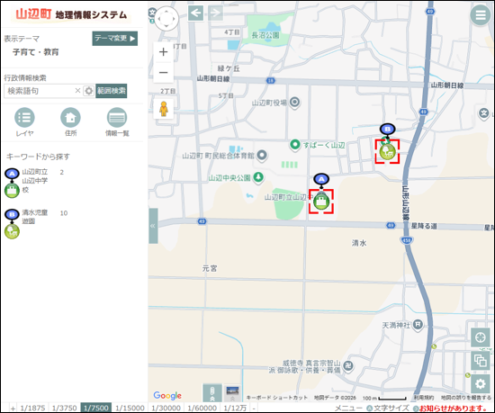Open the Google logo link on map
The width and height of the screenshot is (495, 413).
pyautogui.click(x=167, y=395)
